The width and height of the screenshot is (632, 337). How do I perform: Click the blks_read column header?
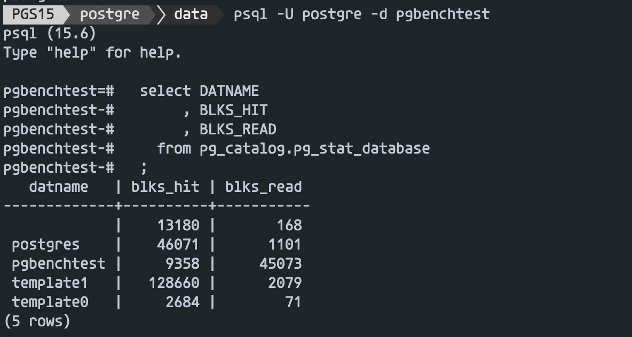click(263, 187)
